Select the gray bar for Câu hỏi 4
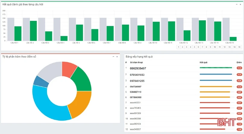This screenshot has width=244, height=134. pyautogui.click(x=57, y=29)
